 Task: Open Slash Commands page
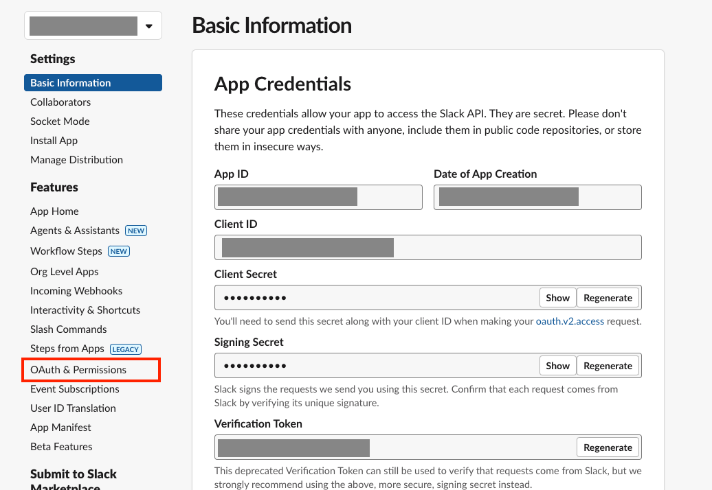click(69, 329)
